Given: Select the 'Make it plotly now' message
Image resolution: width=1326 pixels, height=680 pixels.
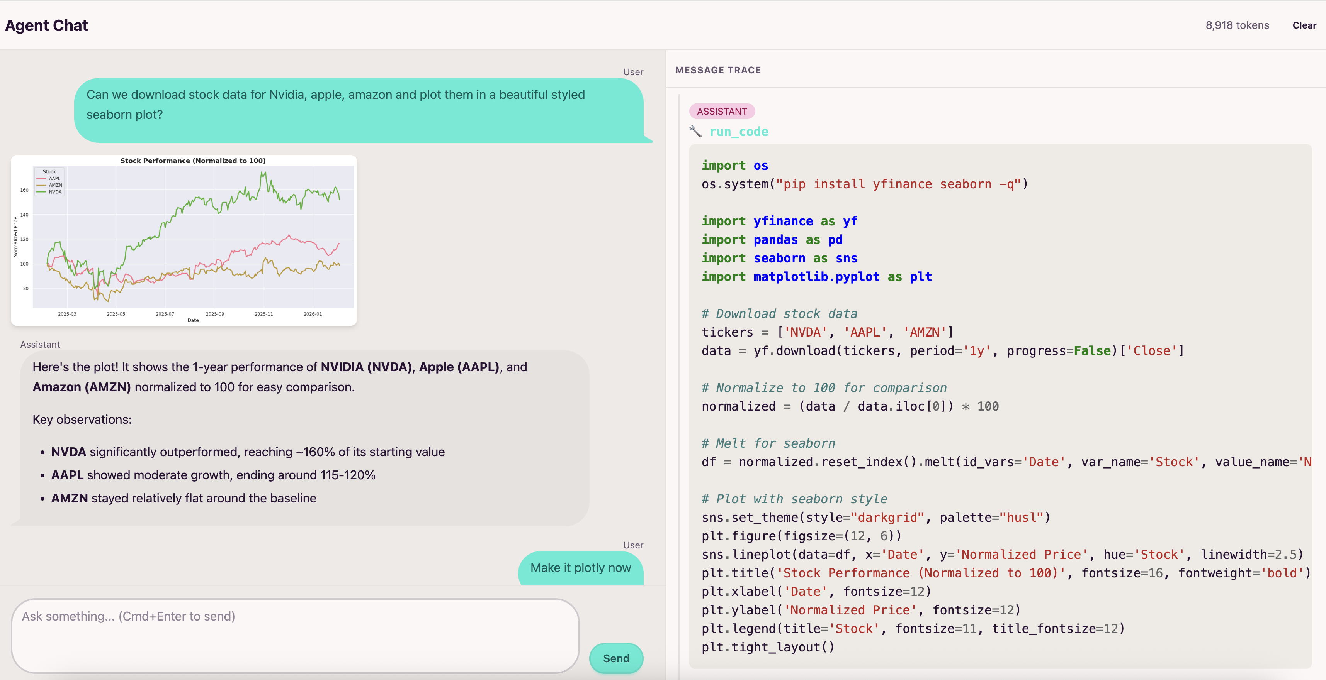Looking at the screenshot, I should click(580, 567).
